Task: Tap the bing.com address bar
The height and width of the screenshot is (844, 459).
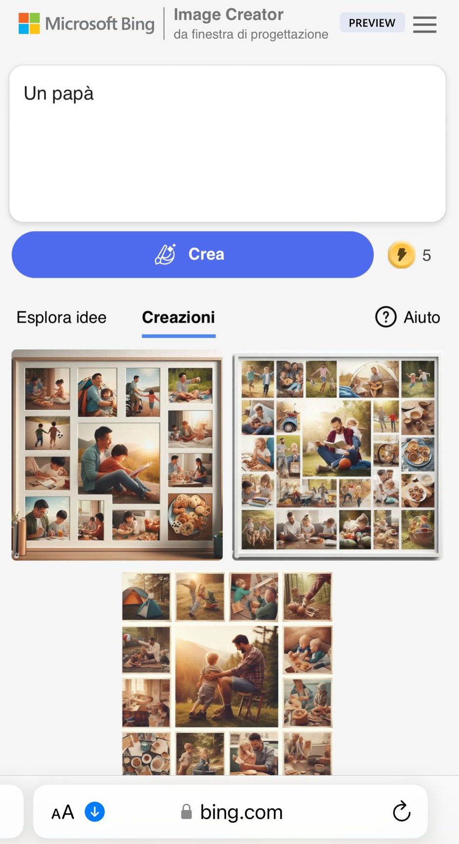Action: pos(230,812)
